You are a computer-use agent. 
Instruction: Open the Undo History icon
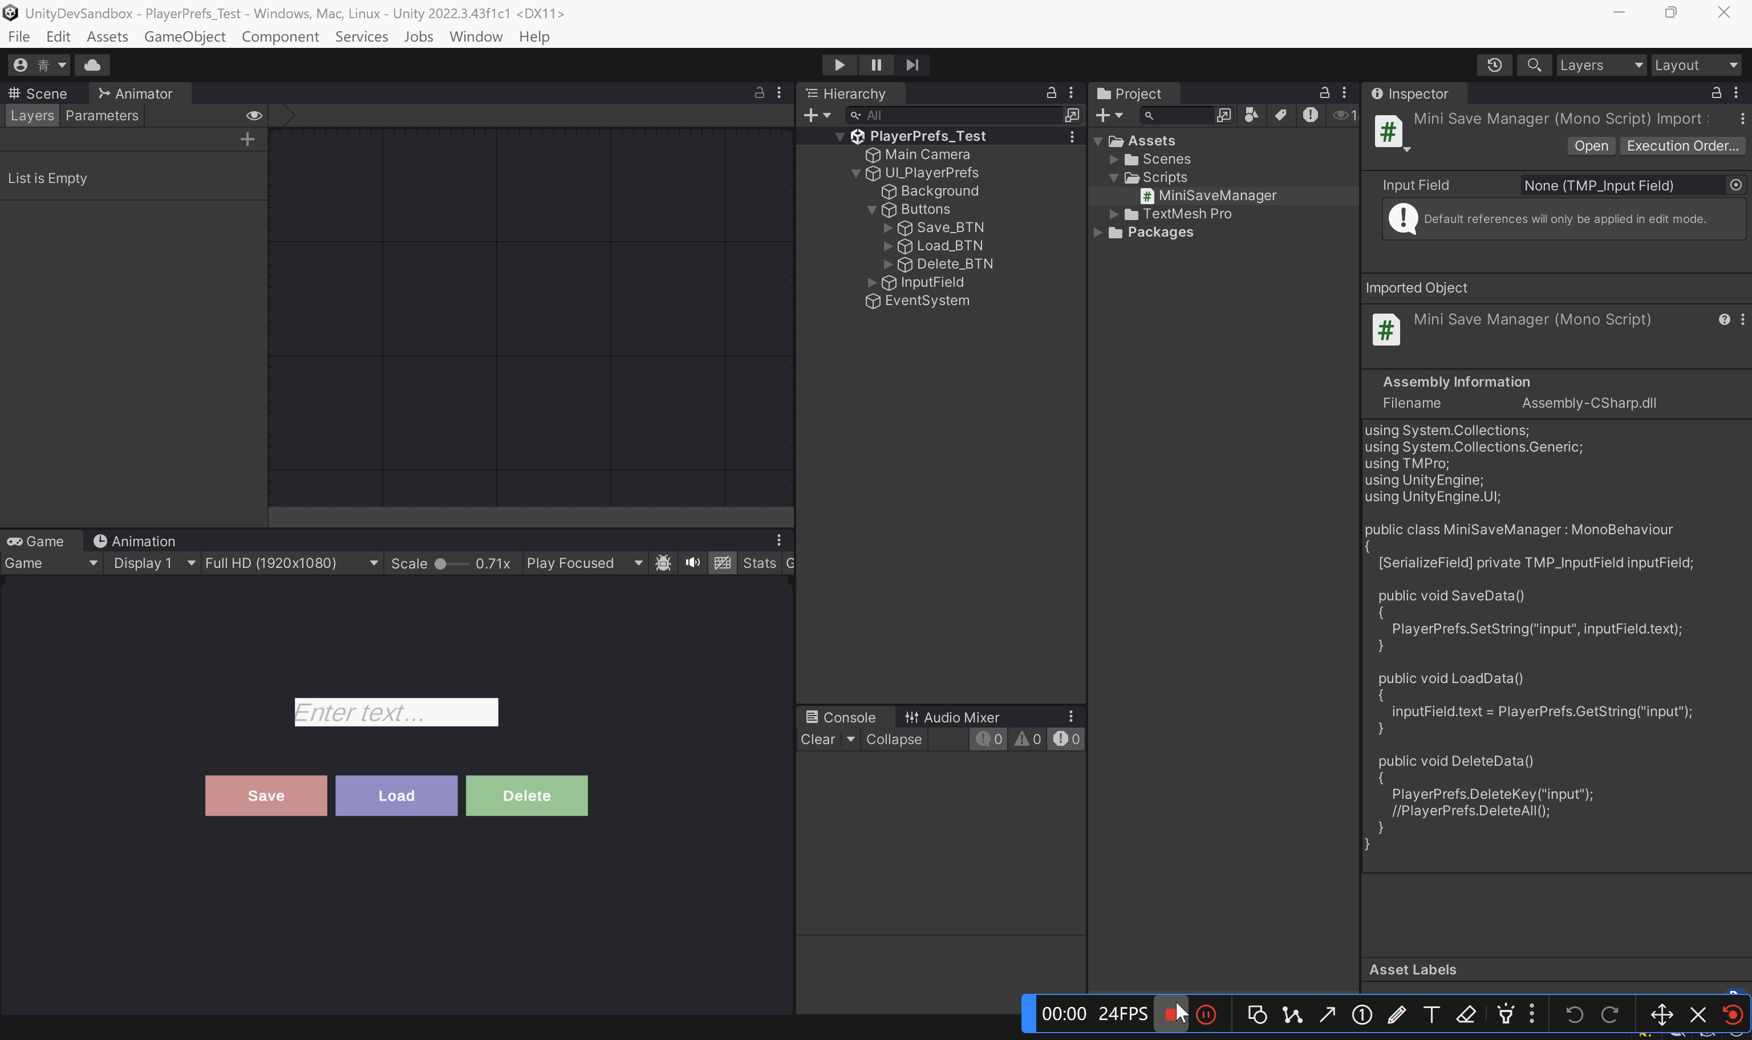[x=1494, y=65]
